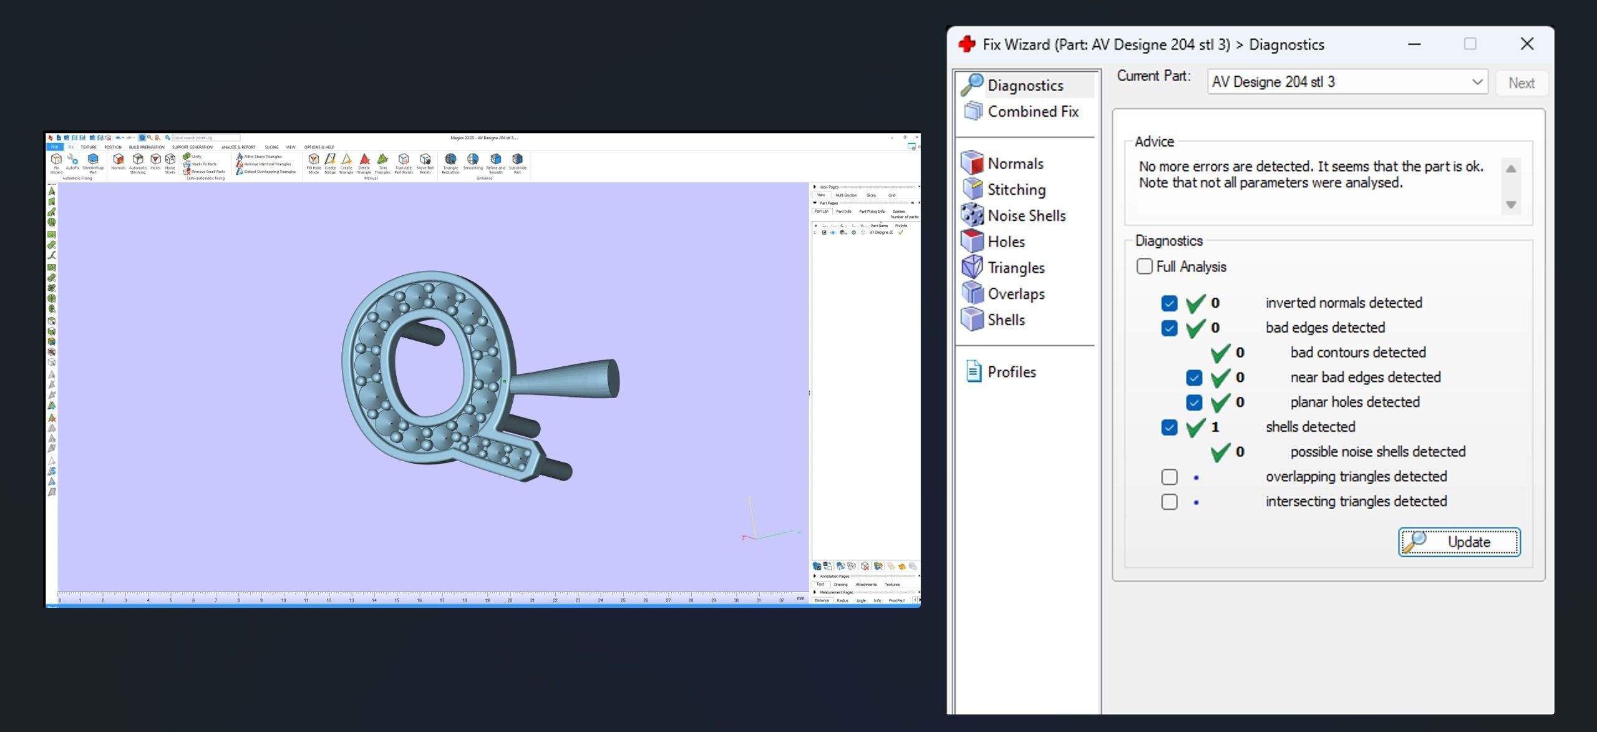Check overlapping triangles detected option

(1169, 477)
